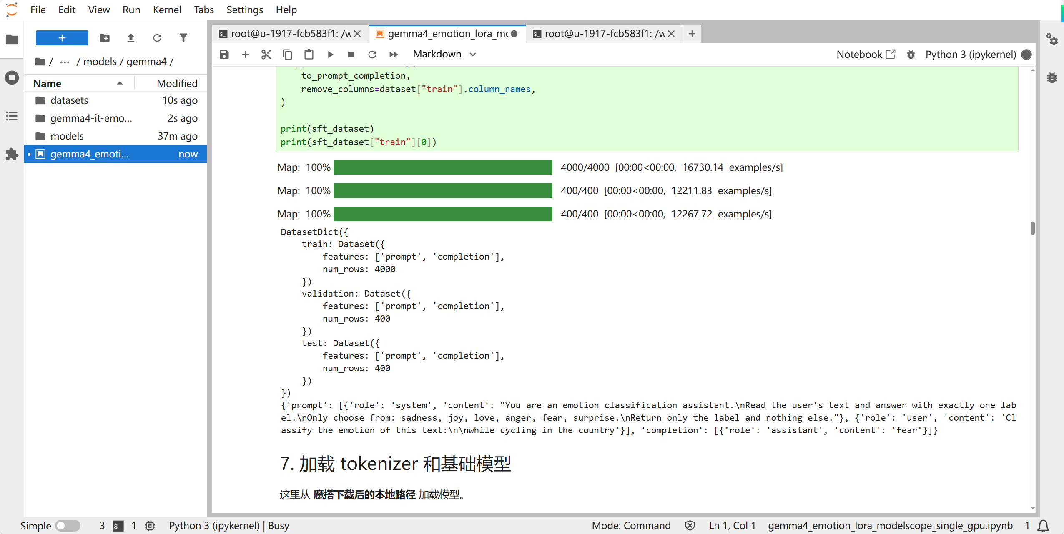Viewport: 1064px width, 534px height.
Task: Run the selected cell and advance
Action: [x=330, y=55]
